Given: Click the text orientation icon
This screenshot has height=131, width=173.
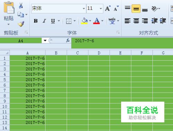Looking at the screenshot, I should coord(154,9).
